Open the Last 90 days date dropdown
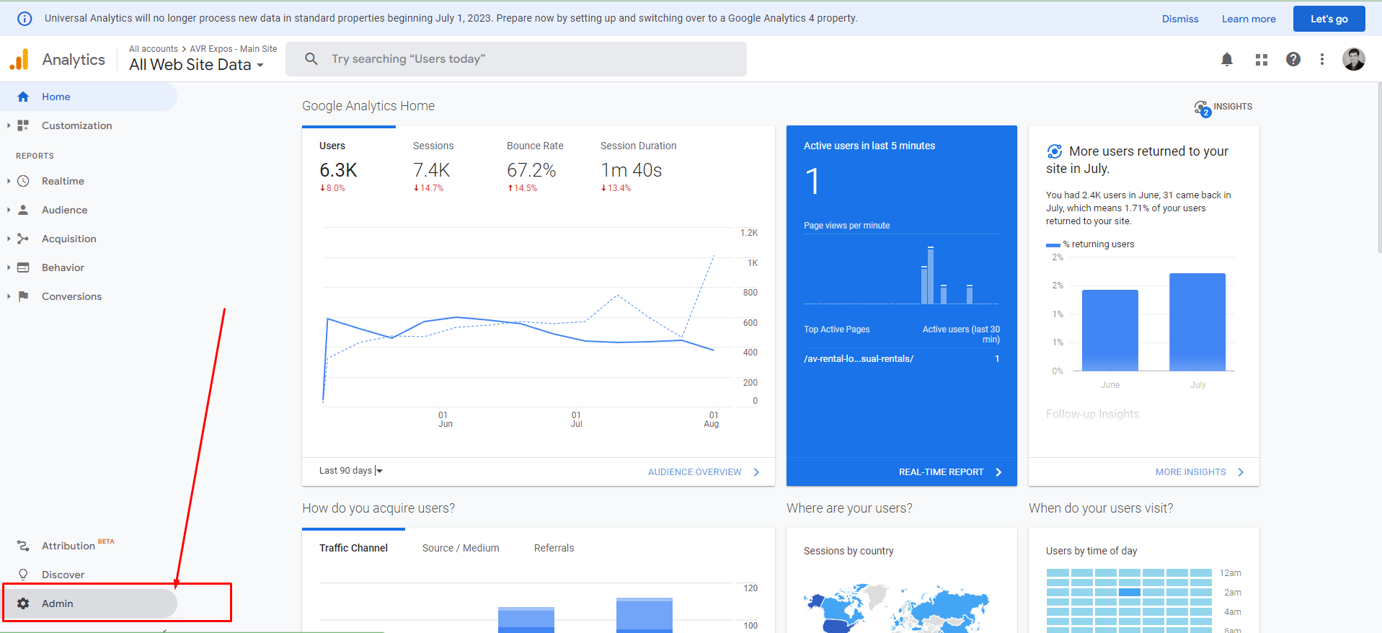The width and height of the screenshot is (1382, 633). pyautogui.click(x=351, y=471)
